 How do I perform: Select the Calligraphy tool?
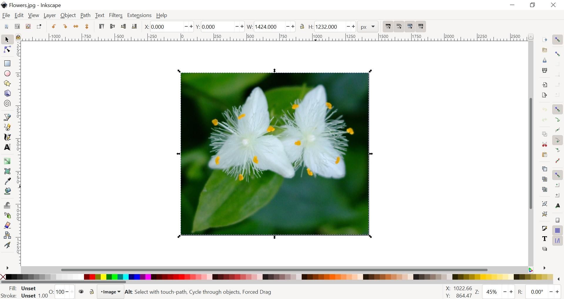click(7, 137)
